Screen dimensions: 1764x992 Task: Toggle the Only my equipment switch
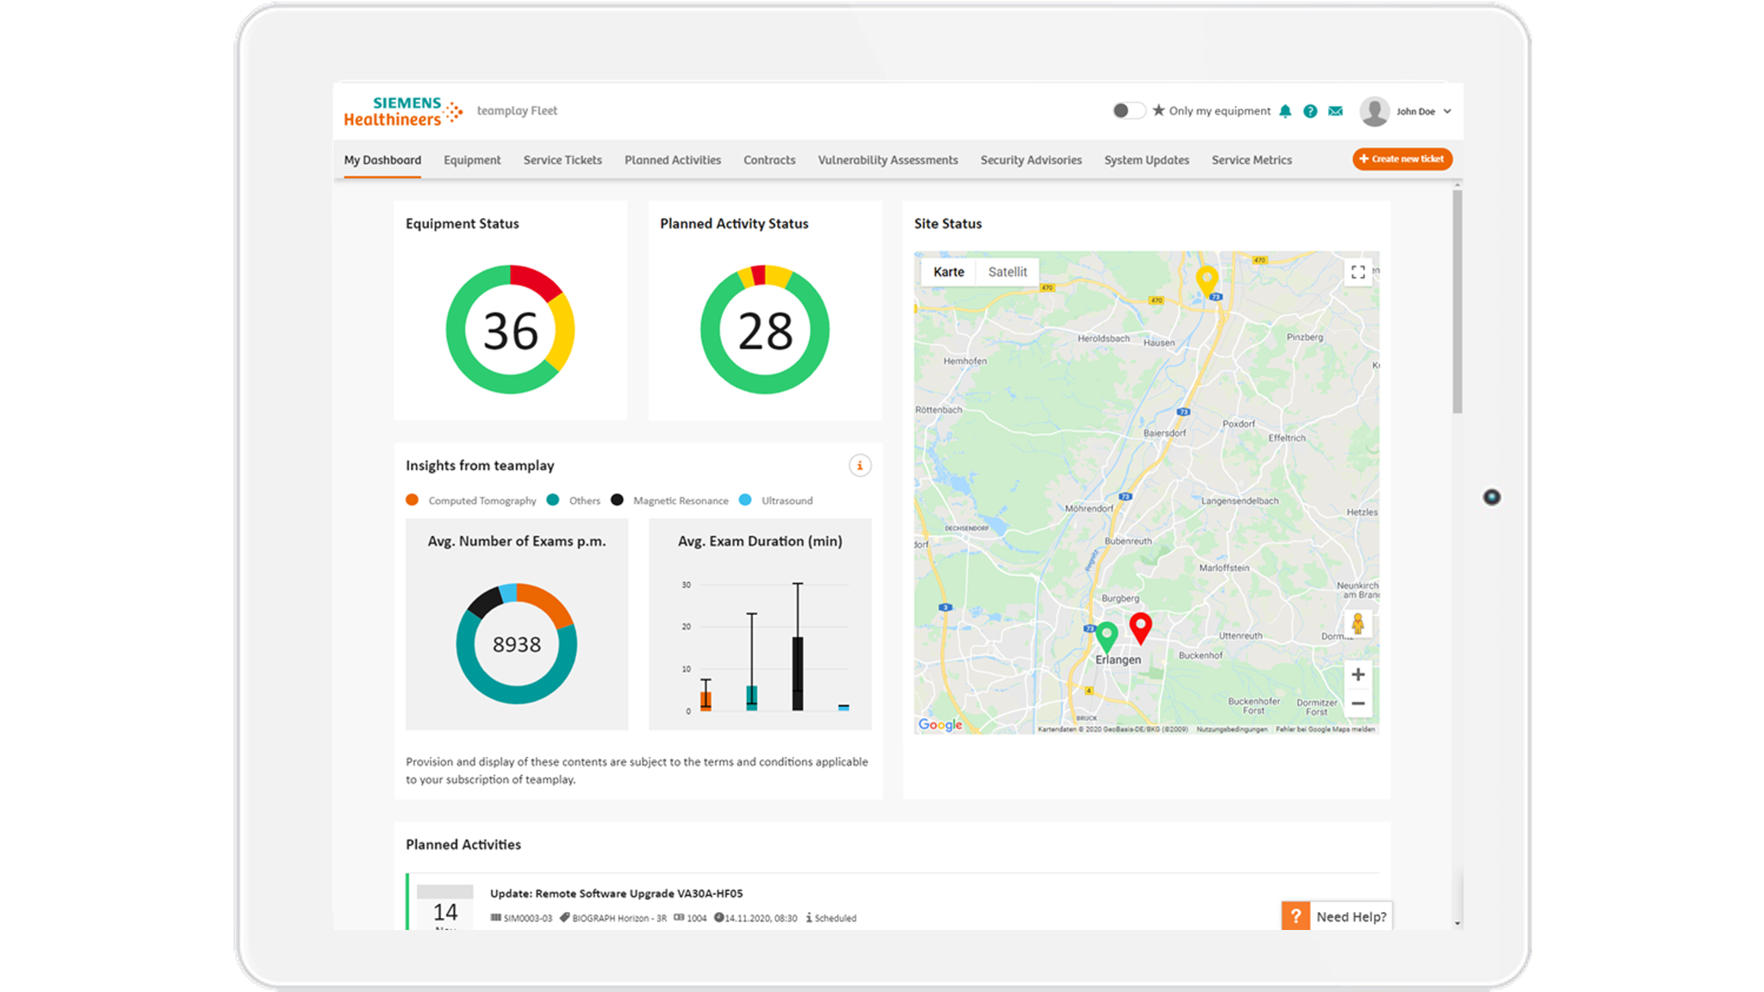click(1128, 110)
